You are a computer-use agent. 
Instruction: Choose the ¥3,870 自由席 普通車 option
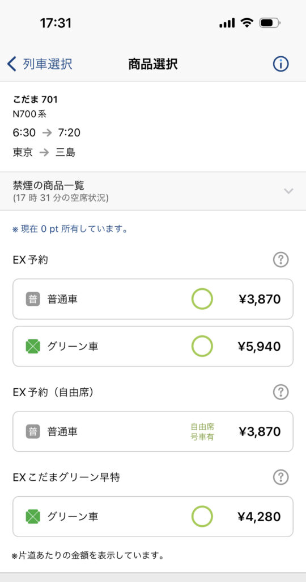[153, 431]
